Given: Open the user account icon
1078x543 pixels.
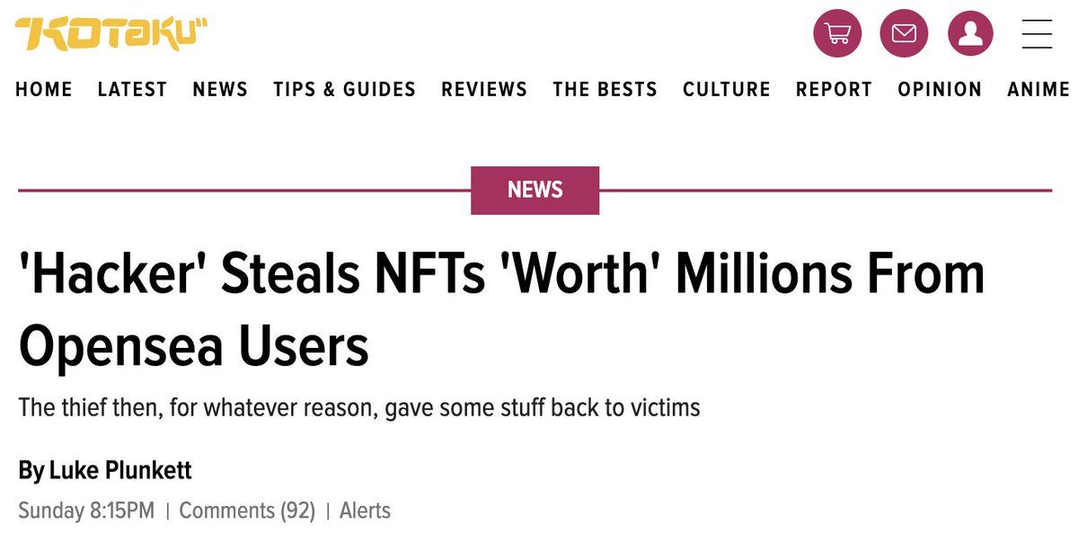Looking at the screenshot, I should pos(970,34).
